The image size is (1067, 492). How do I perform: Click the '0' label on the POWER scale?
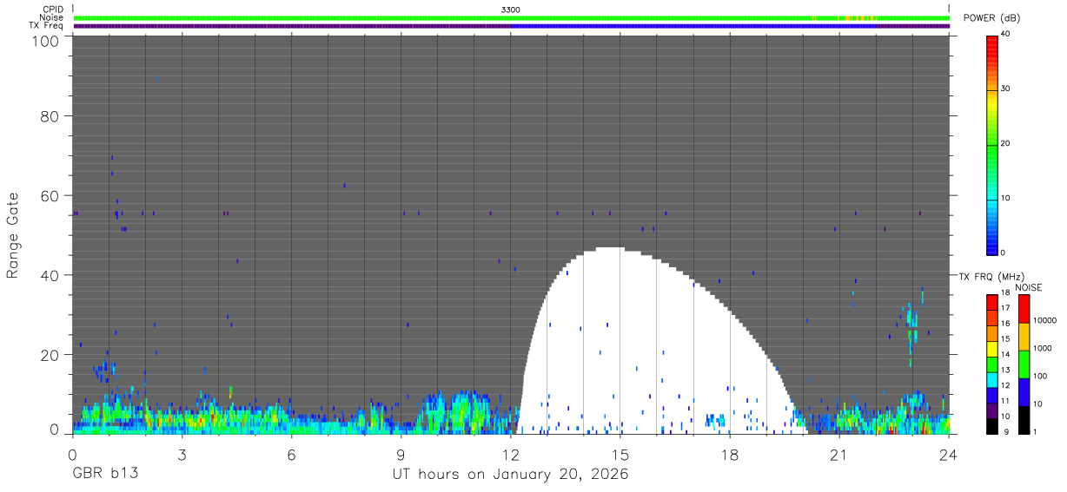pos(1003,253)
